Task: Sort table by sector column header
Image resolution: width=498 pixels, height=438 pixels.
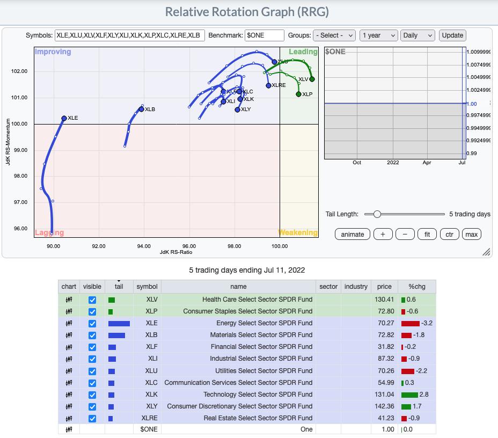Action: [x=328, y=287]
